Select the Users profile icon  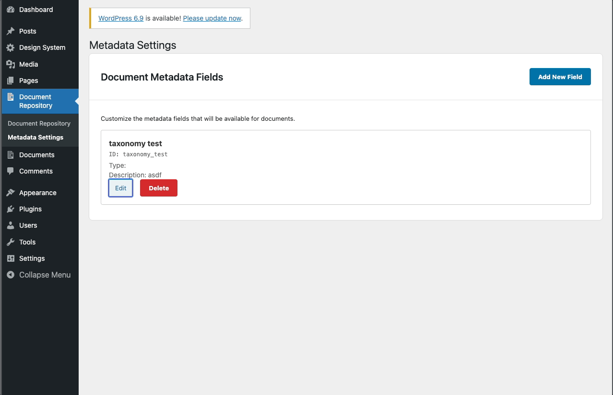click(x=11, y=225)
